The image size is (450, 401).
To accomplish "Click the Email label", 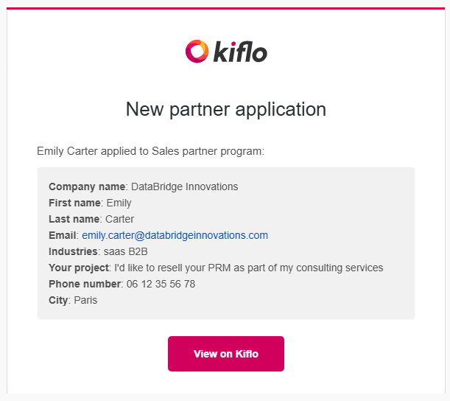I will coord(63,235).
